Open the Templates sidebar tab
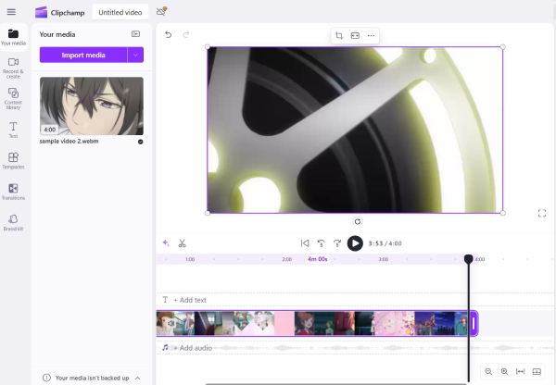 14,160
